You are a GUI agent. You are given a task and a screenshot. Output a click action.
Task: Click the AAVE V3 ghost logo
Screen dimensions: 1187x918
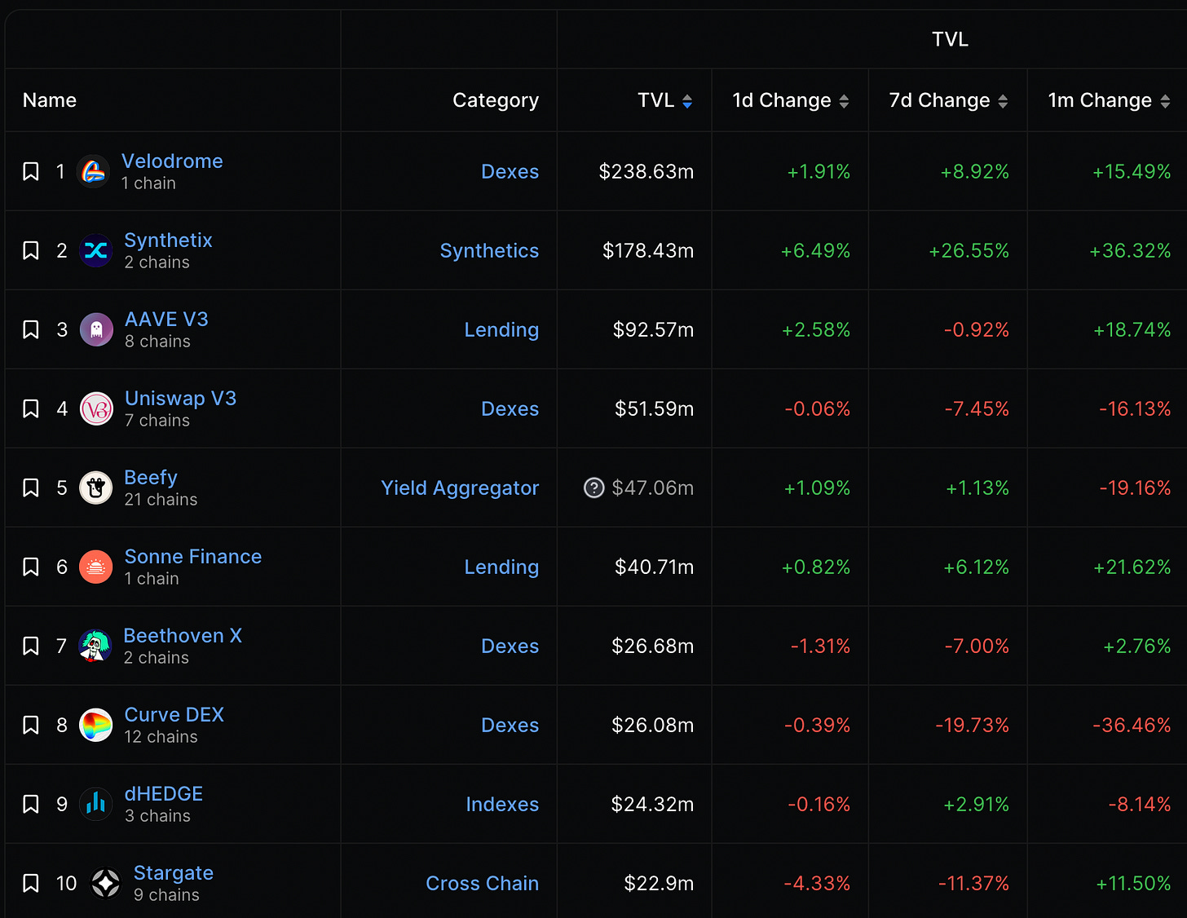click(x=96, y=329)
